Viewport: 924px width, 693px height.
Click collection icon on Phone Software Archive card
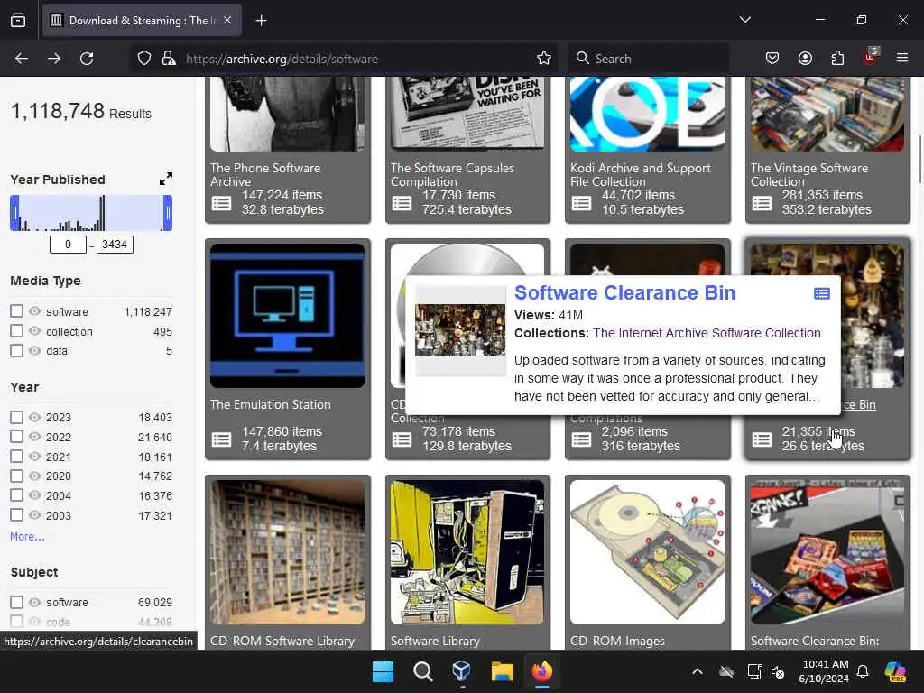point(222,203)
